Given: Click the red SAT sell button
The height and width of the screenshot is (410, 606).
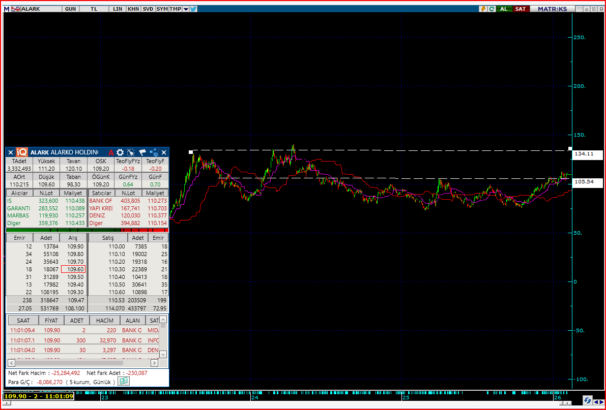Looking at the screenshot, I should [x=520, y=9].
